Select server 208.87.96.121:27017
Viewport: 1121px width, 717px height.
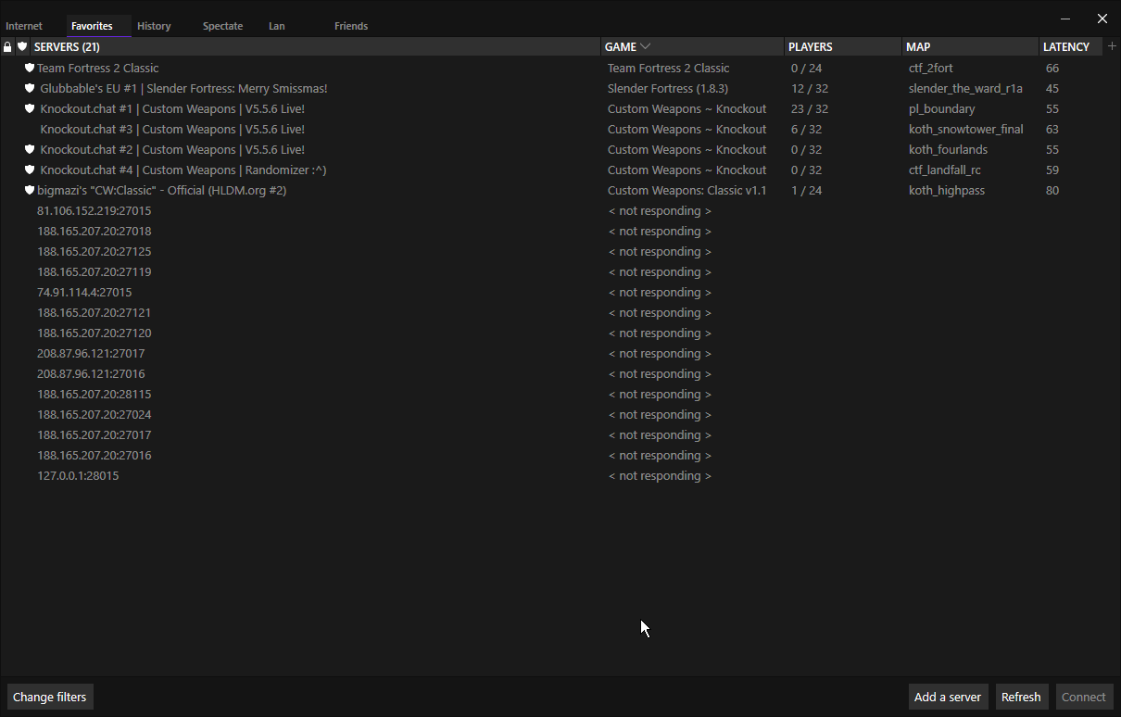pyautogui.click(x=552, y=353)
